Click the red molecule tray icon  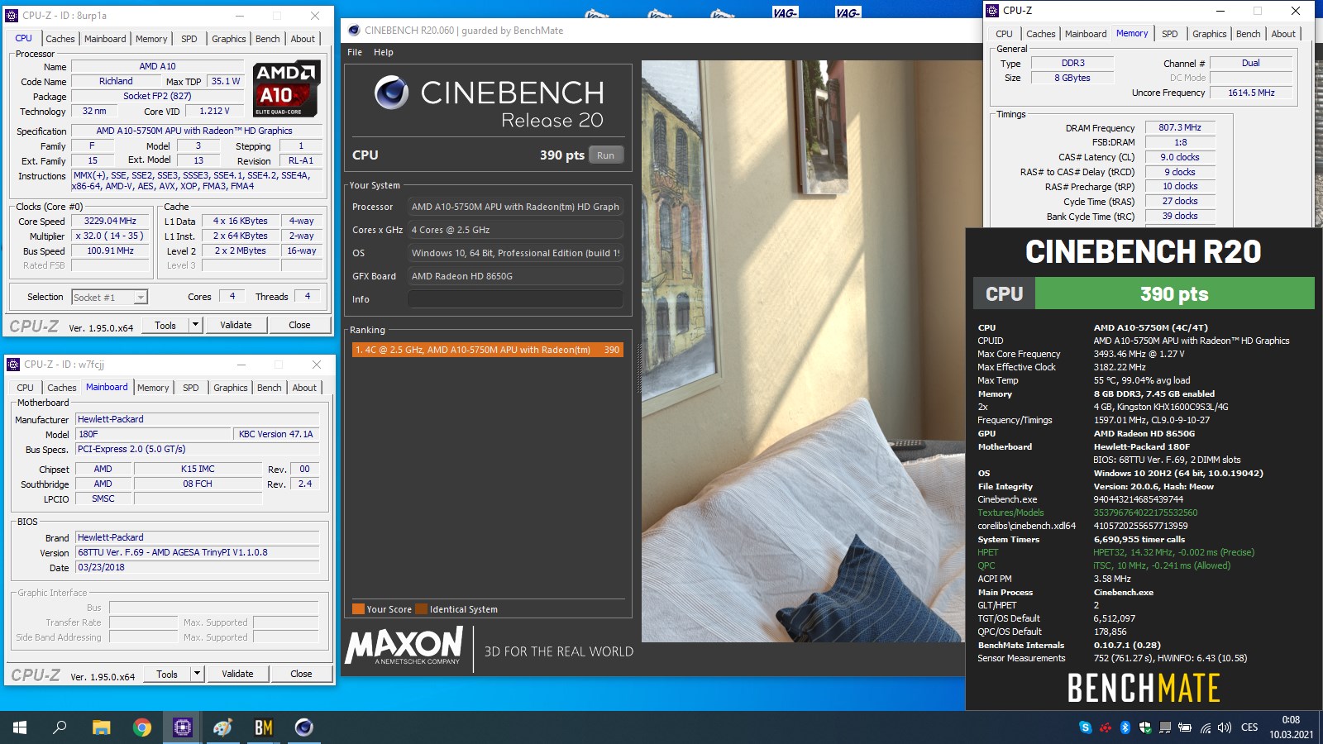pyautogui.click(x=1105, y=727)
